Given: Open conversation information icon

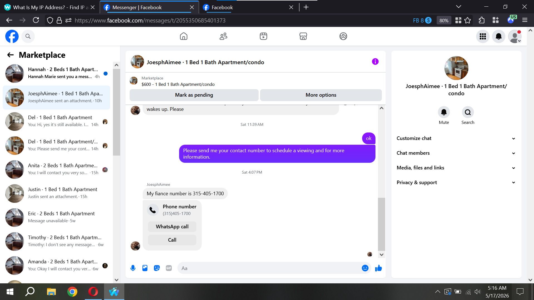Looking at the screenshot, I should 375,62.
